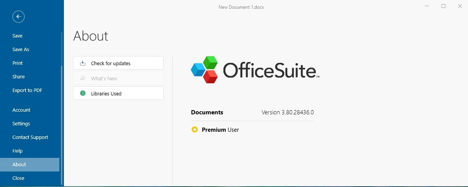Select the highlighted About entry

point(30,164)
